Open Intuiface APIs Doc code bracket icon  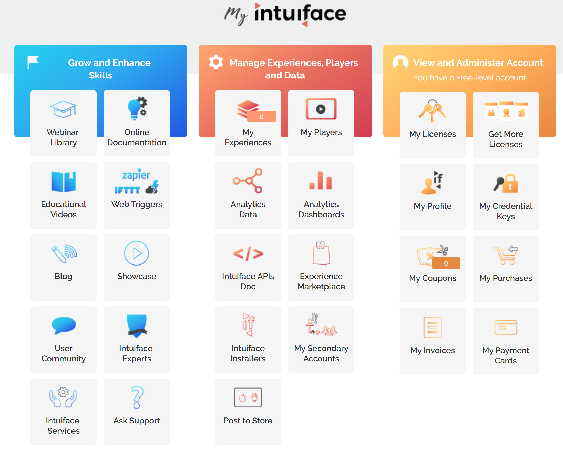(248, 253)
